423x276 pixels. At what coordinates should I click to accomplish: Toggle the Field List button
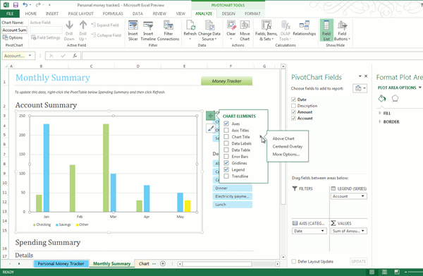click(326, 30)
